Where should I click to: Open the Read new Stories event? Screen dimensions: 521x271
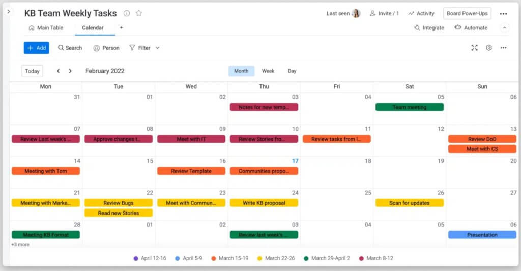(x=118, y=213)
